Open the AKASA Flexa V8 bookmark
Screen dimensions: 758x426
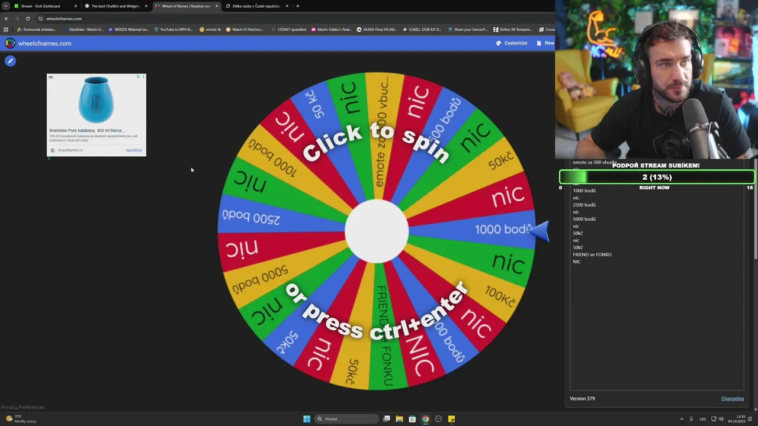377,30
